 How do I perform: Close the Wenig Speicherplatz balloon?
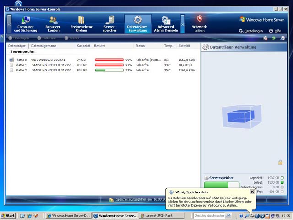(x=252, y=192)
